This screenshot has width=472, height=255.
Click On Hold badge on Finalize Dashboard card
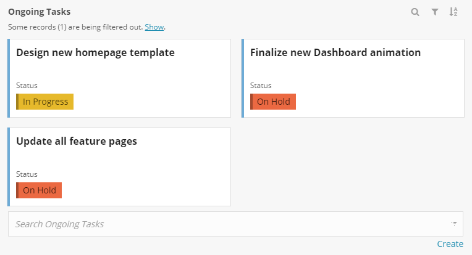tap(273, 102)
